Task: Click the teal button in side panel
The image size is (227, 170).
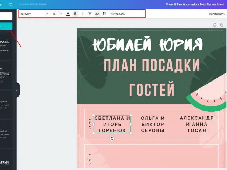Action: (6, 26)
